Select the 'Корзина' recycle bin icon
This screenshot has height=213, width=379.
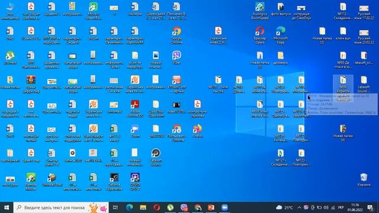pos(364,180)
